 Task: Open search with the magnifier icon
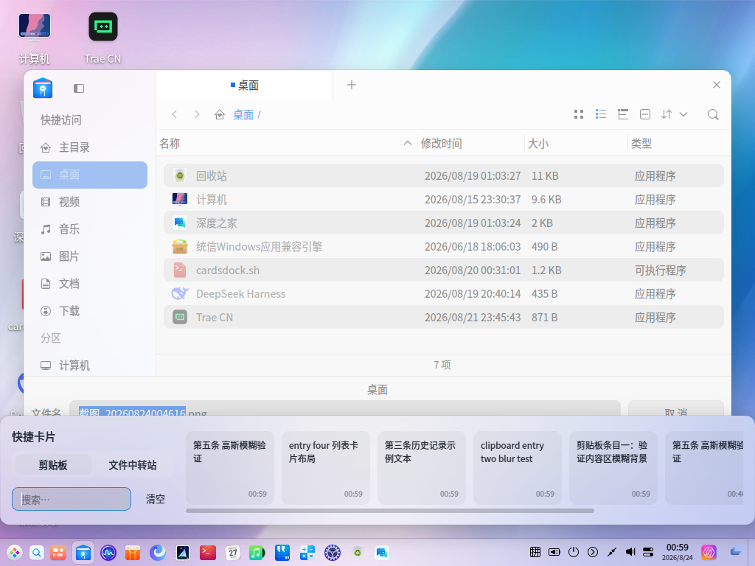click(x=713, y=114)
